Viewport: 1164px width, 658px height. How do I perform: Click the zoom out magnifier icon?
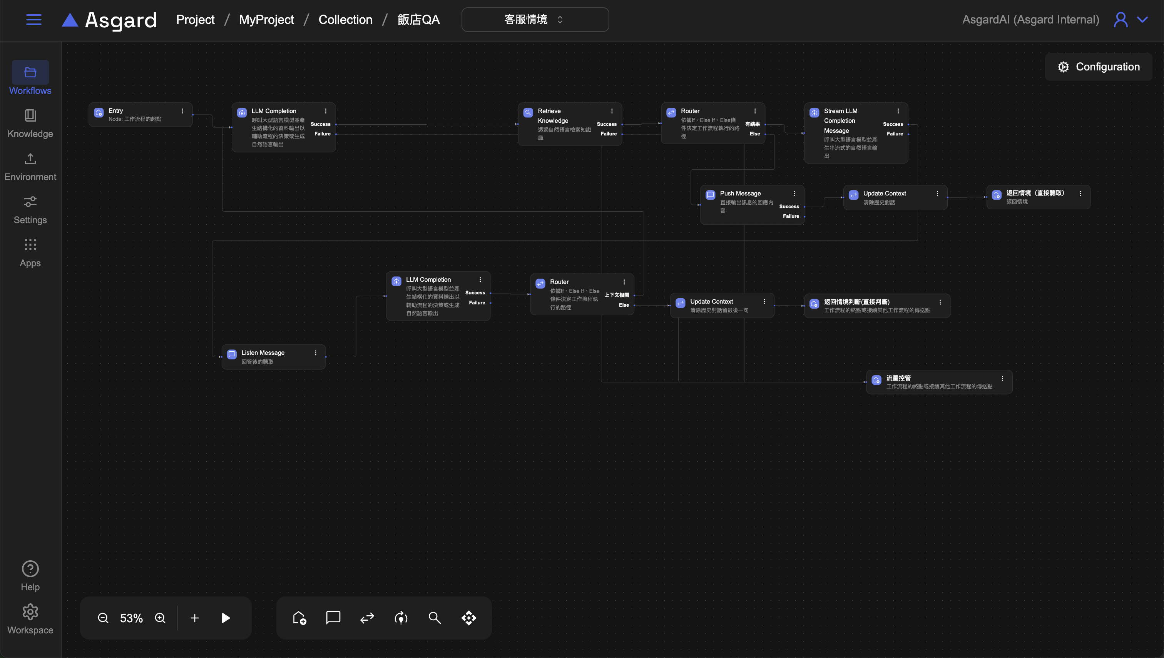pyautogui.click(x=103, y=618)
